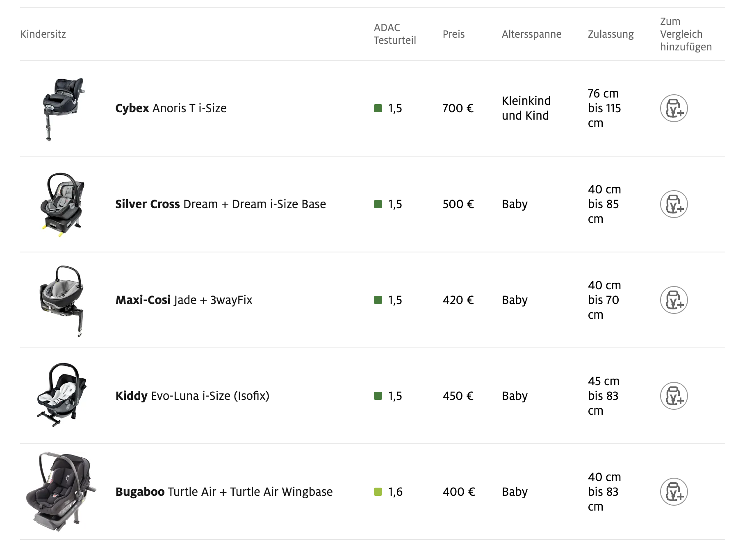
Task: Sort by ADAC Testurteil column header
Action: click(395, 34)
